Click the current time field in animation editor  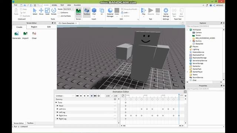click(108, 96)
